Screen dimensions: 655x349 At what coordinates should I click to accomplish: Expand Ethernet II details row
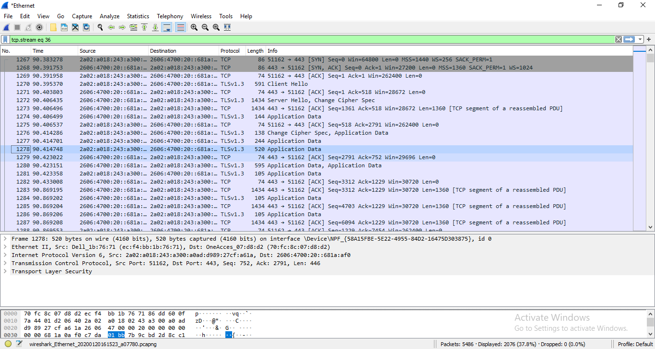click(x=5, y=246)
